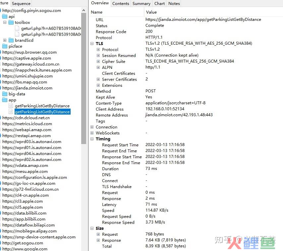Open the Contents tab

coord(121,4)
